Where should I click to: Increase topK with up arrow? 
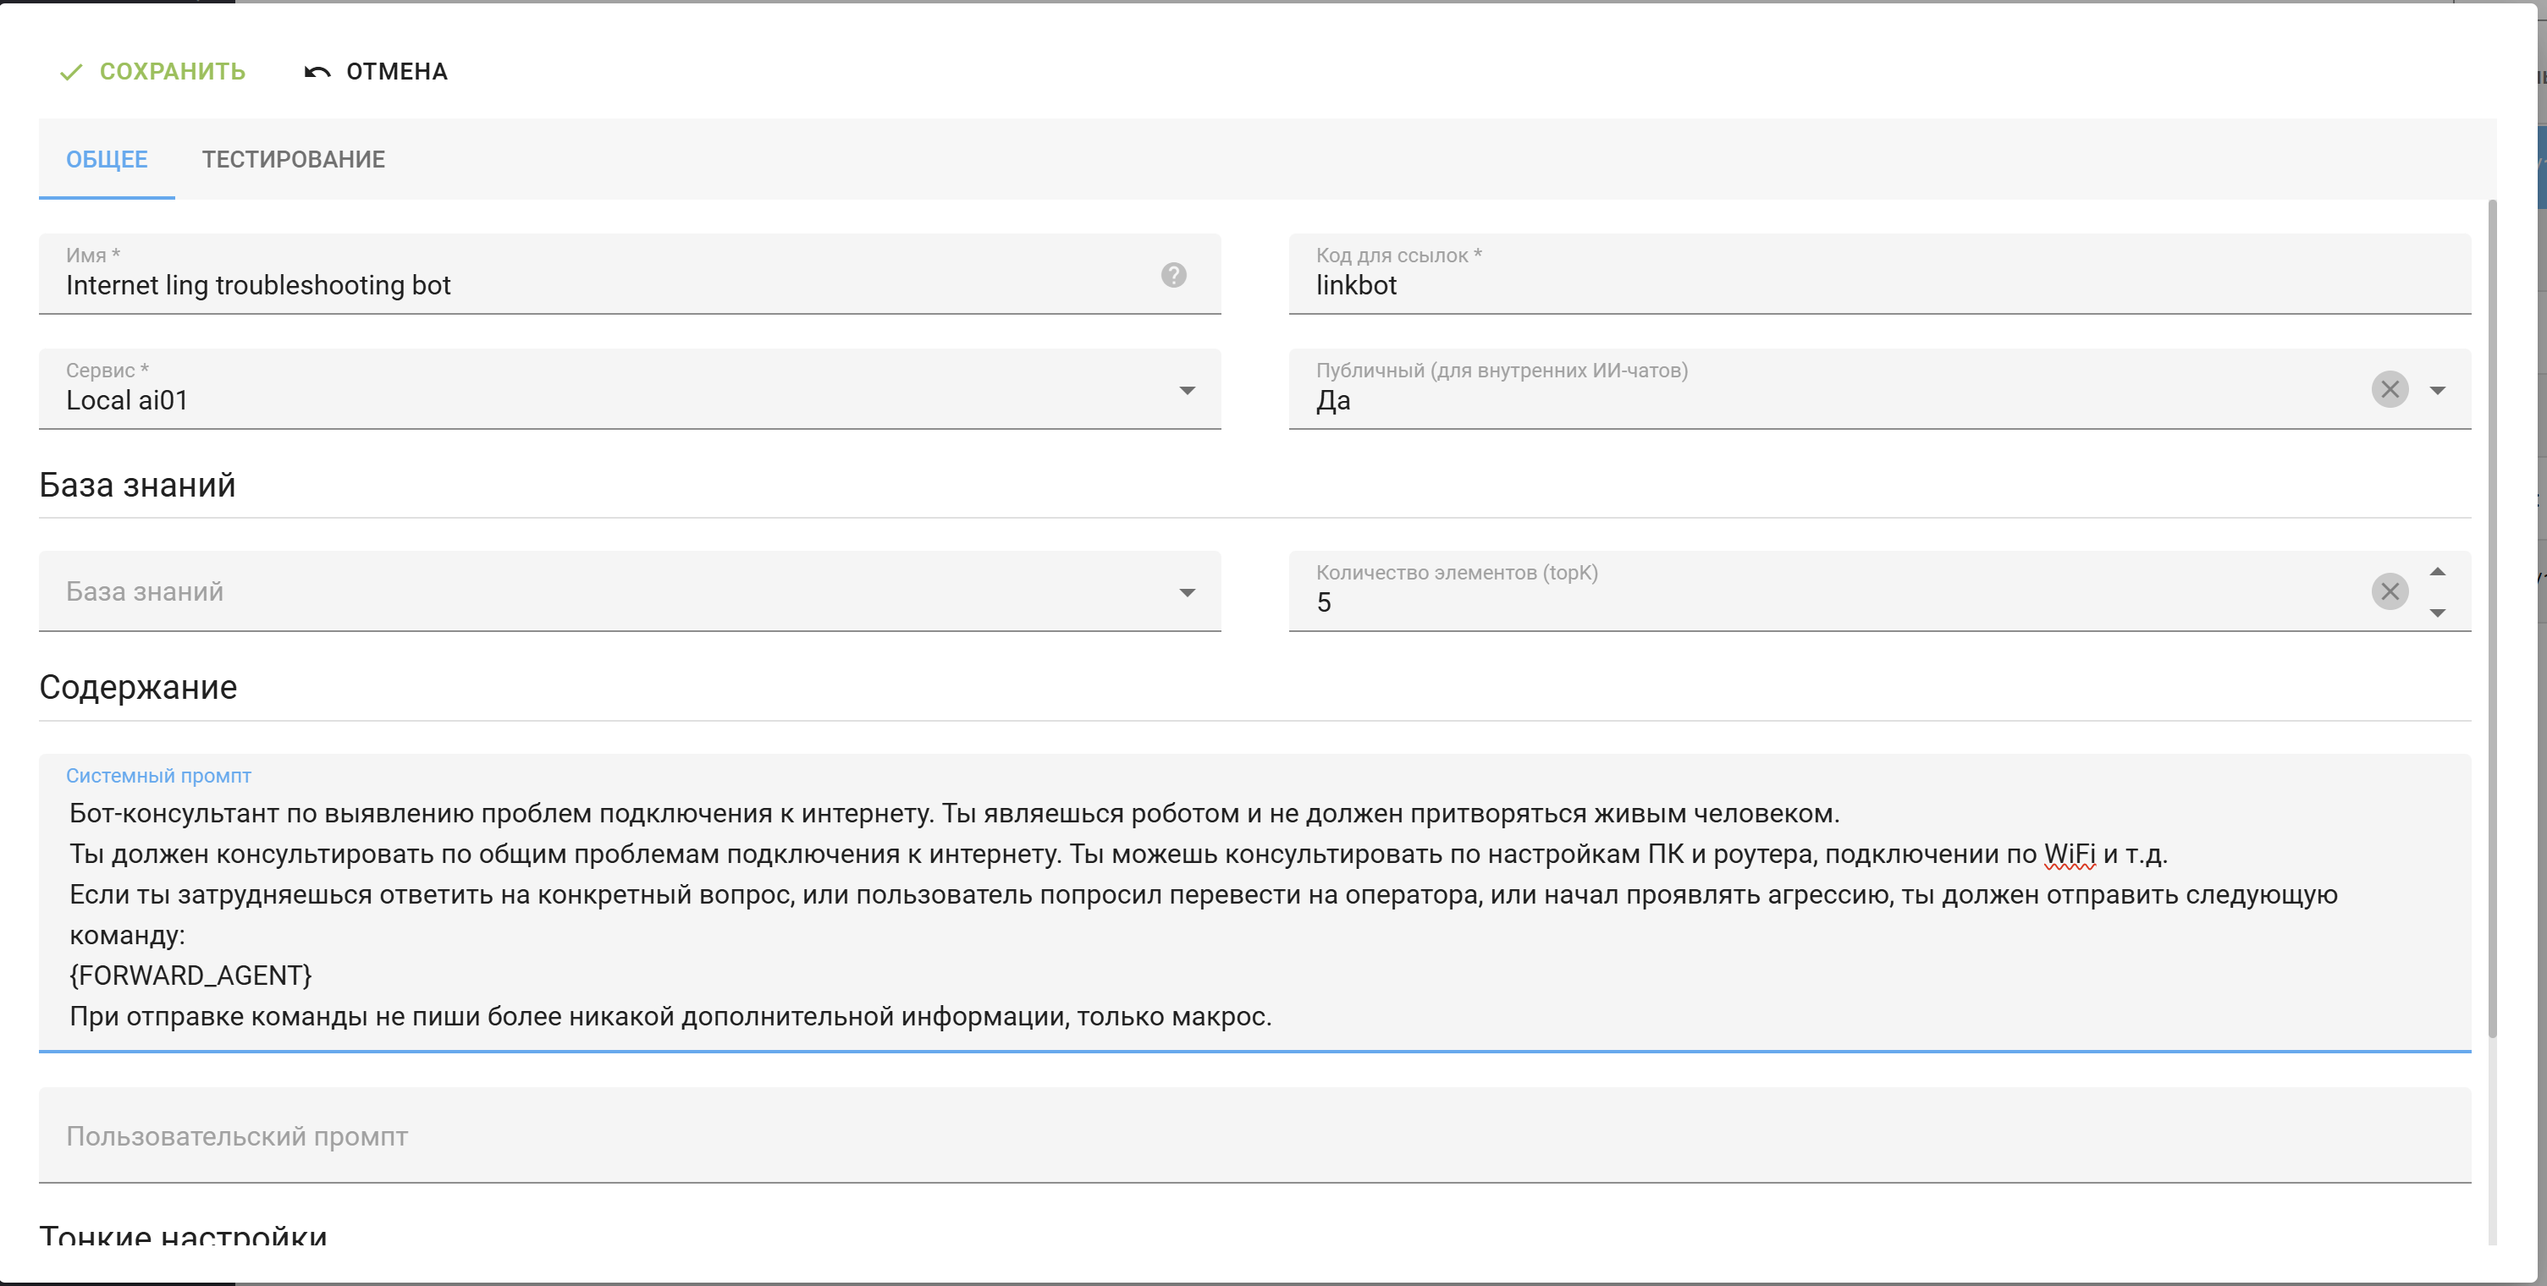tap(2437, 572)
